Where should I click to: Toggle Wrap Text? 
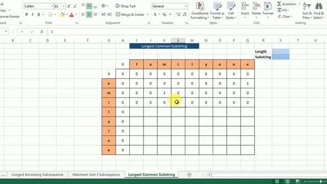point(126,6)
